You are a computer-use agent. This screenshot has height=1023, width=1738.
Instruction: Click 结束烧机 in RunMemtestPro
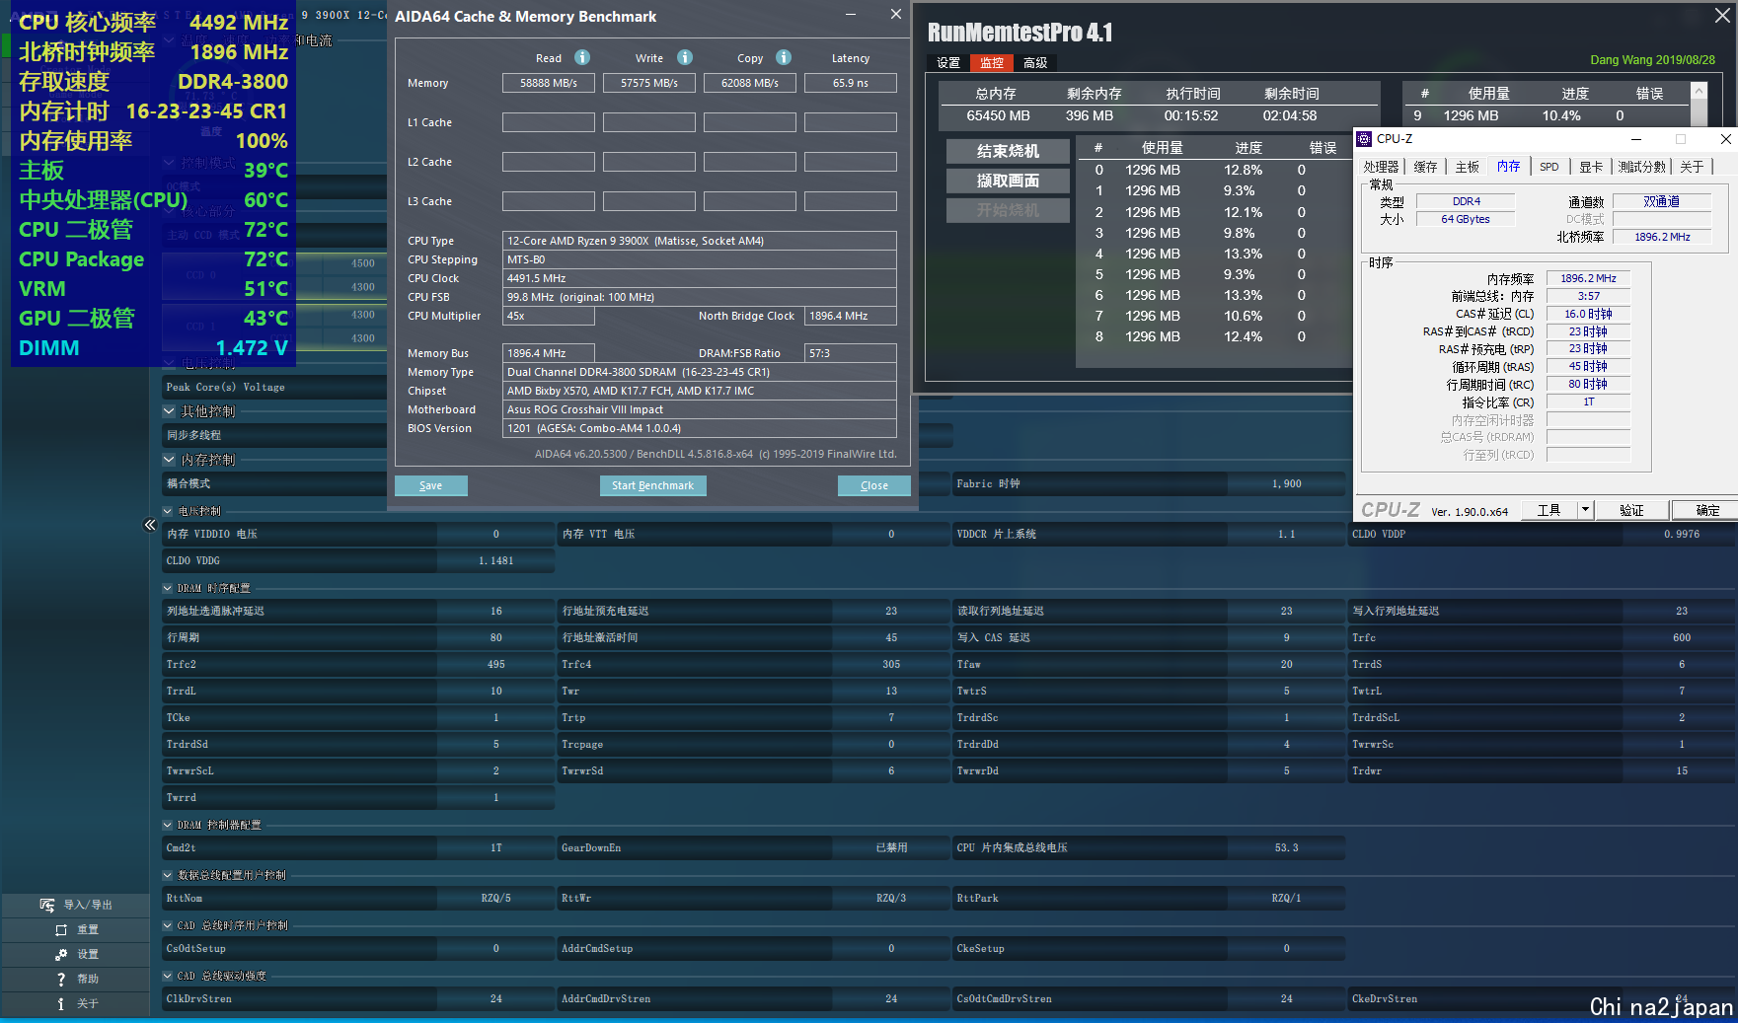(x=1008, y=151)
